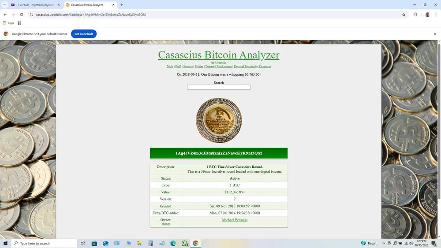Open the network icon in system tray
The width and height of the screenshot is (441, 248).
(406, 243)
